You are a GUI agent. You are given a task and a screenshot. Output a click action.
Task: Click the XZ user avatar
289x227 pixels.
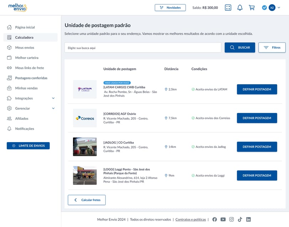point(272,7)
